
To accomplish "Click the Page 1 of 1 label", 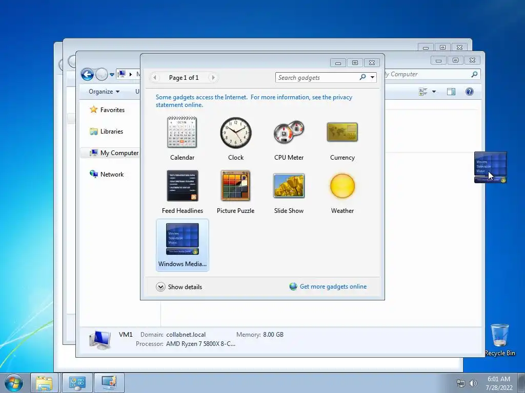I will (x=184, y=78).
